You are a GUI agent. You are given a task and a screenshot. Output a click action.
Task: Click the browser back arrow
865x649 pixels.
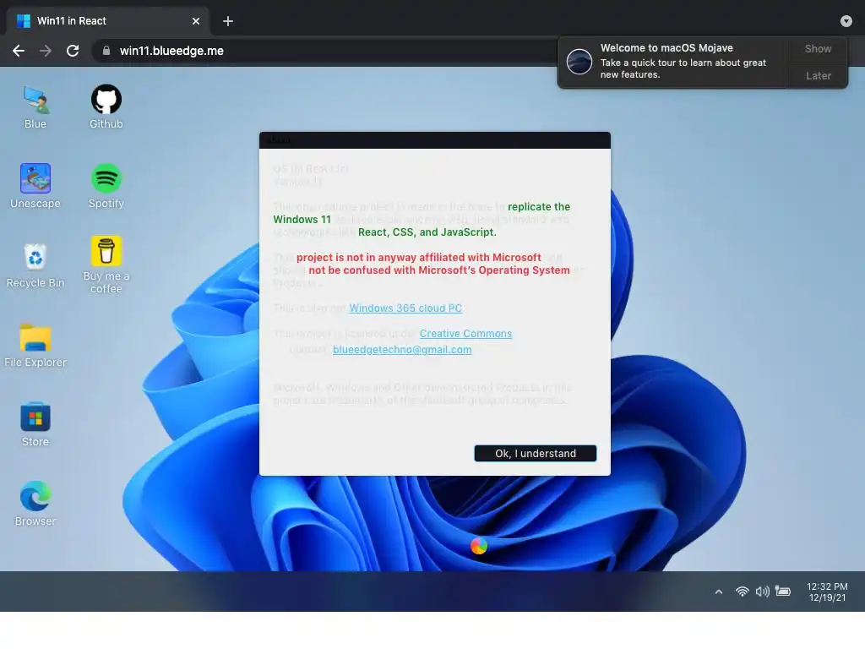coord(19,51)
